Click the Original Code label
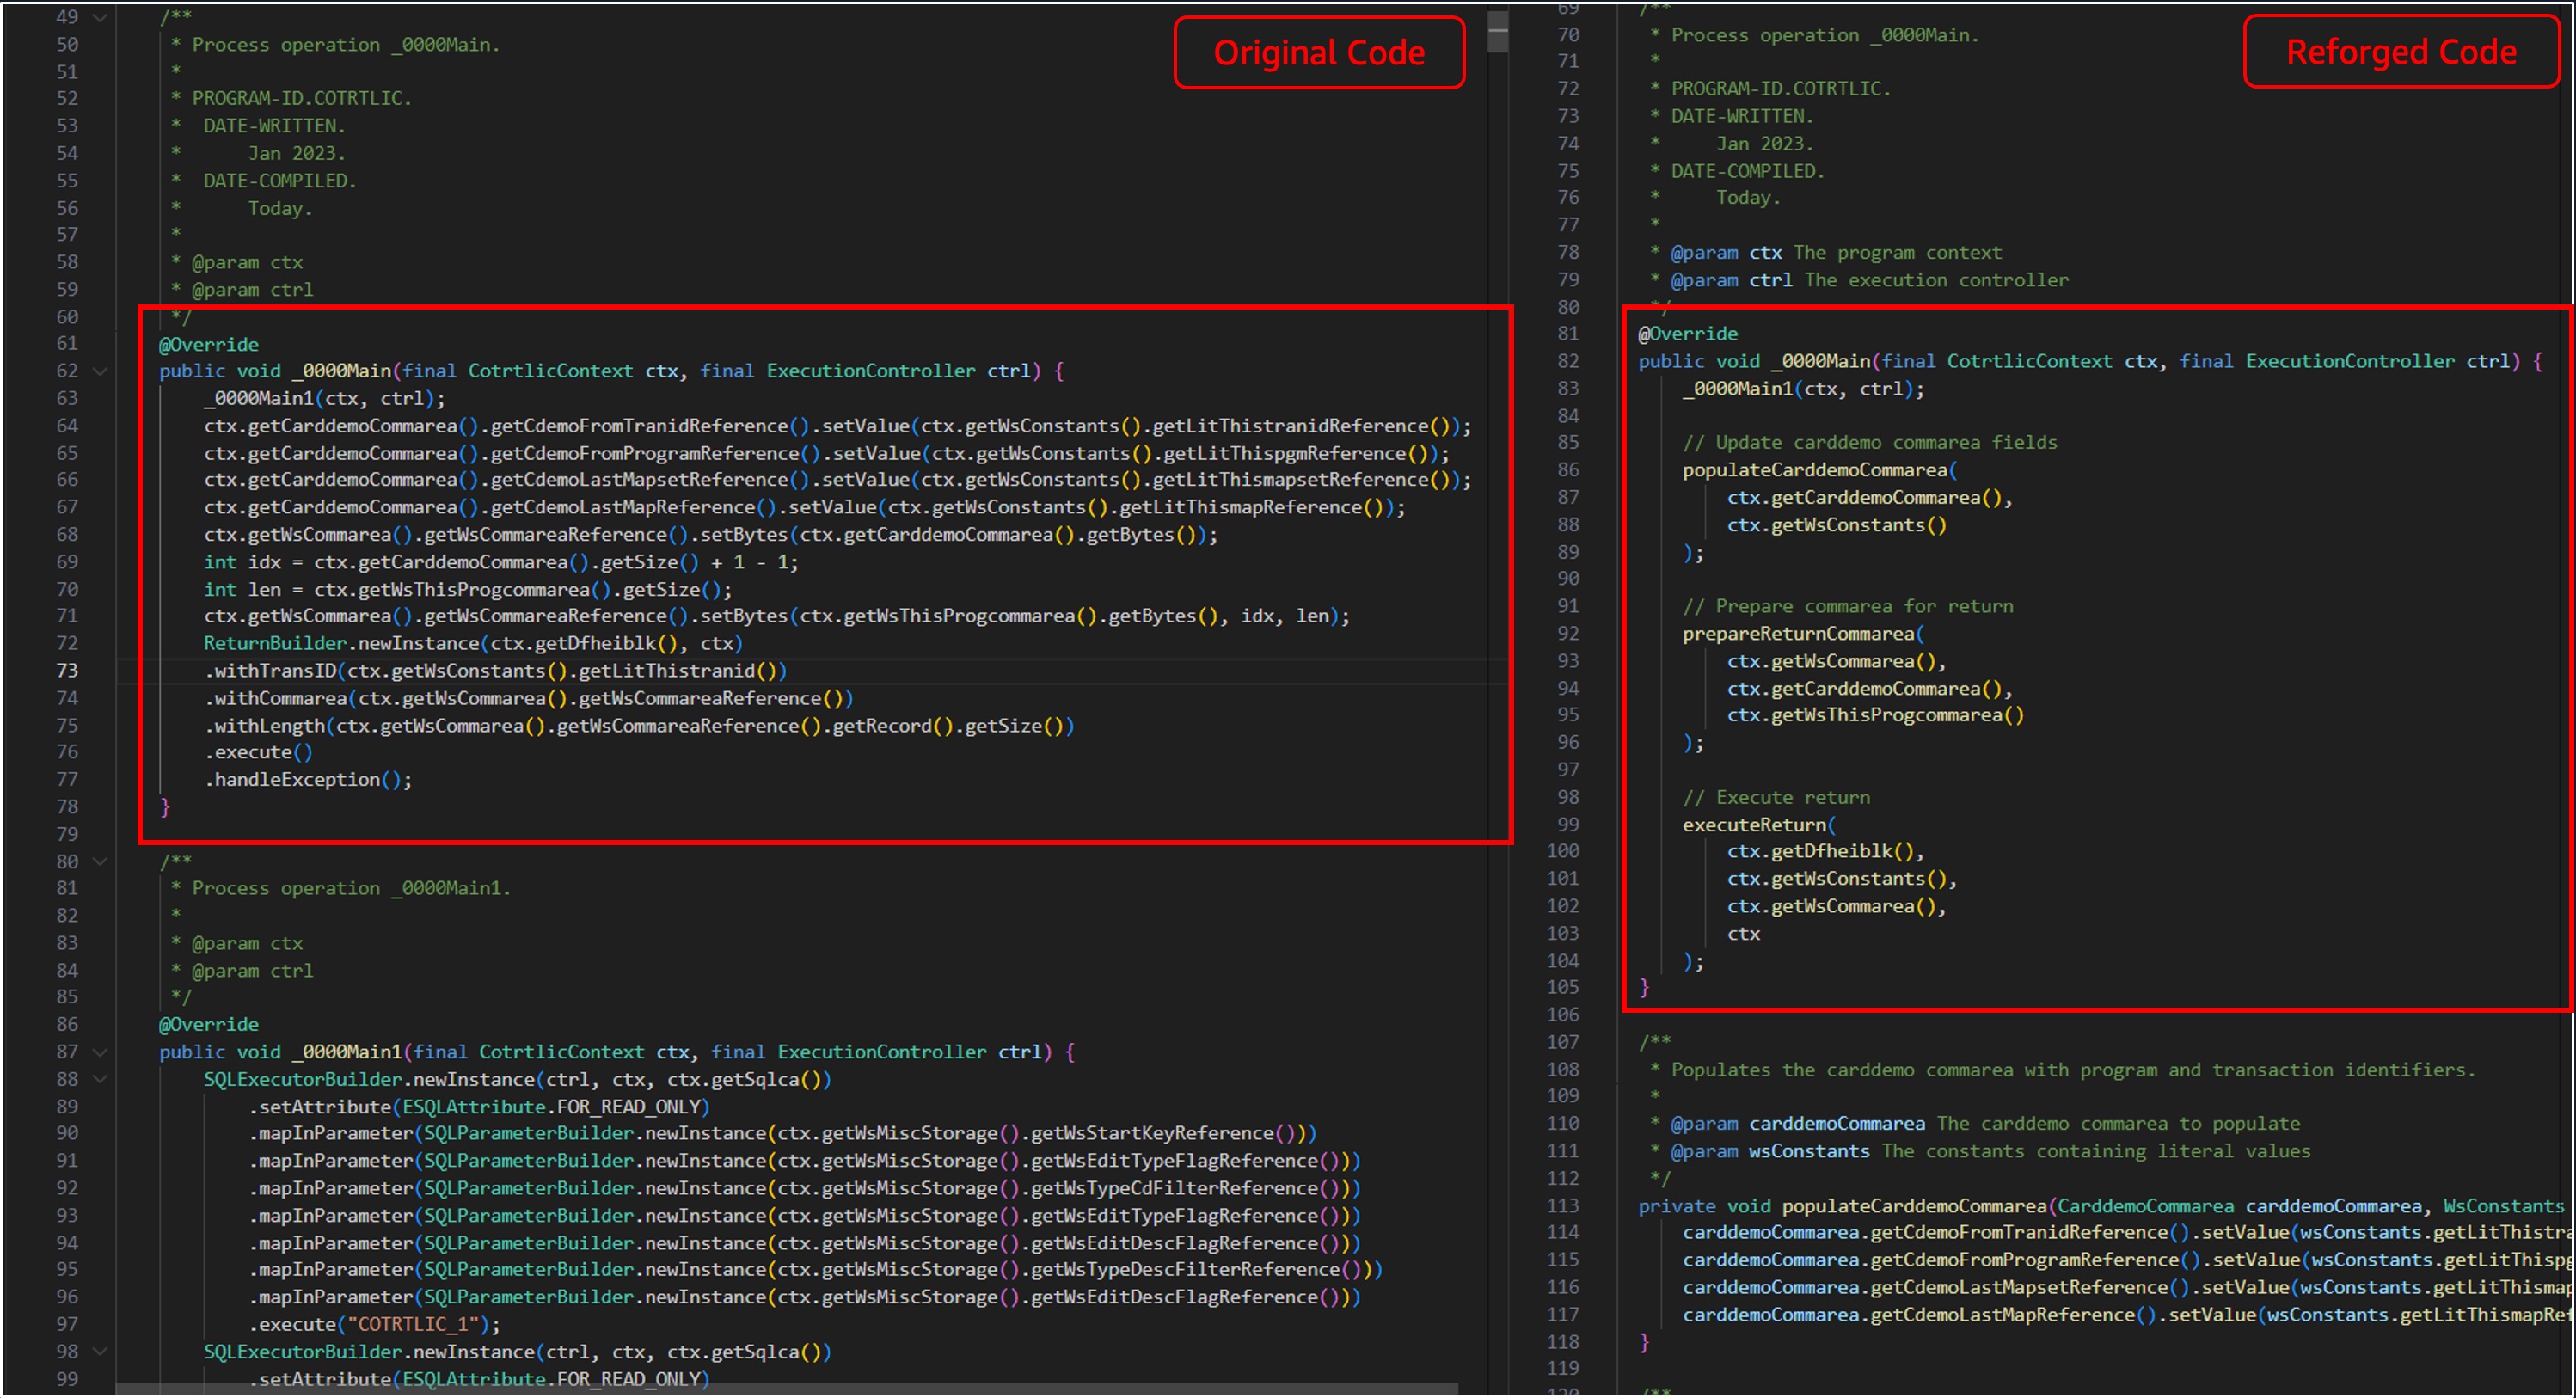2576x1398 pixels. pos(1320,52)
